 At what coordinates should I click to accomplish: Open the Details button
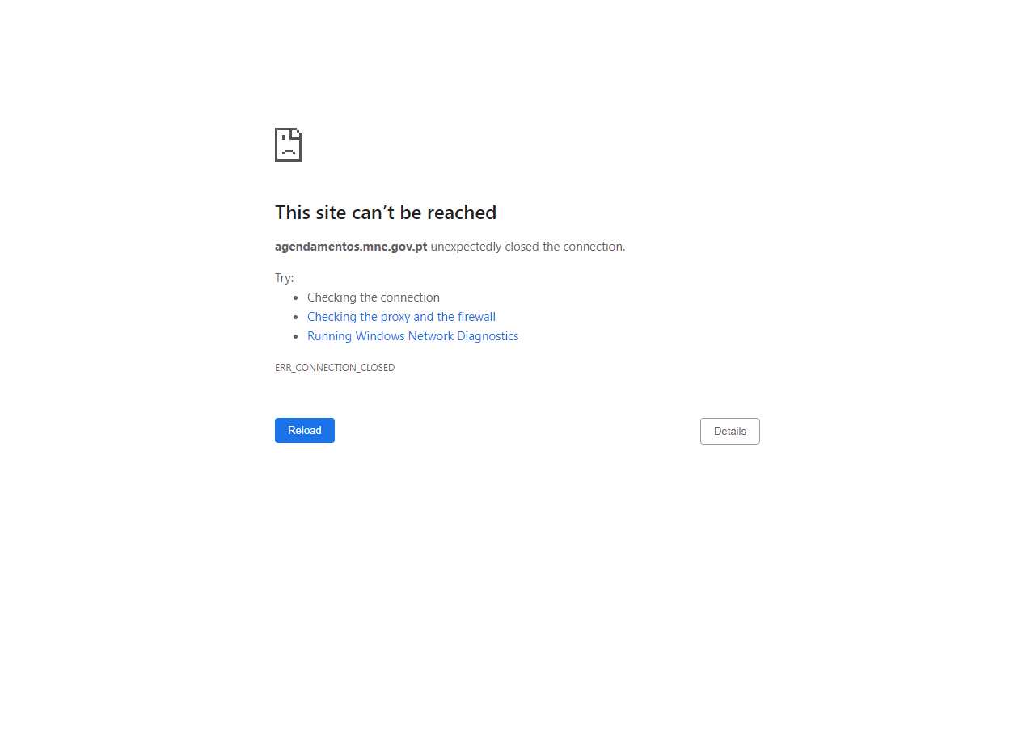point(730,431)
